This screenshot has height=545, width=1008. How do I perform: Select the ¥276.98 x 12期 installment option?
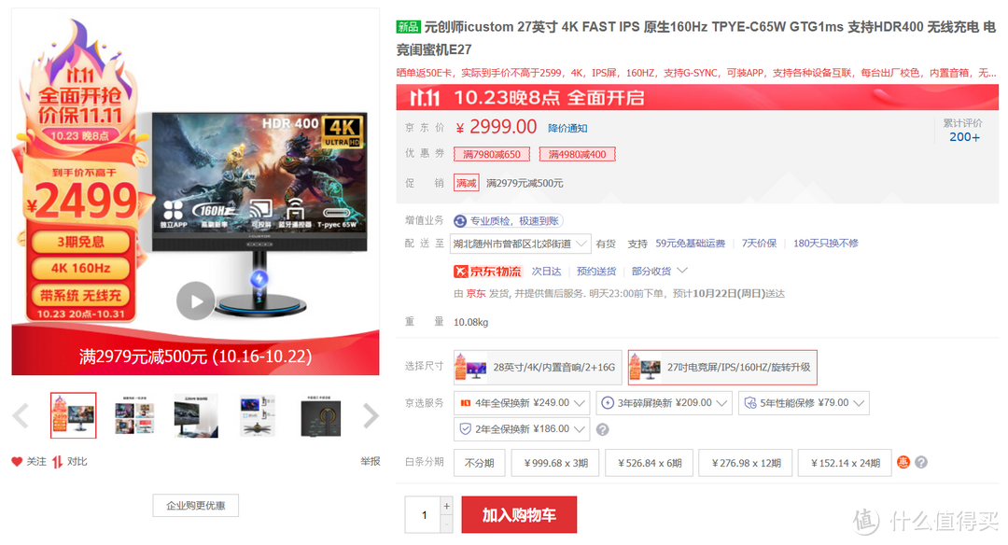pos(746,463)
